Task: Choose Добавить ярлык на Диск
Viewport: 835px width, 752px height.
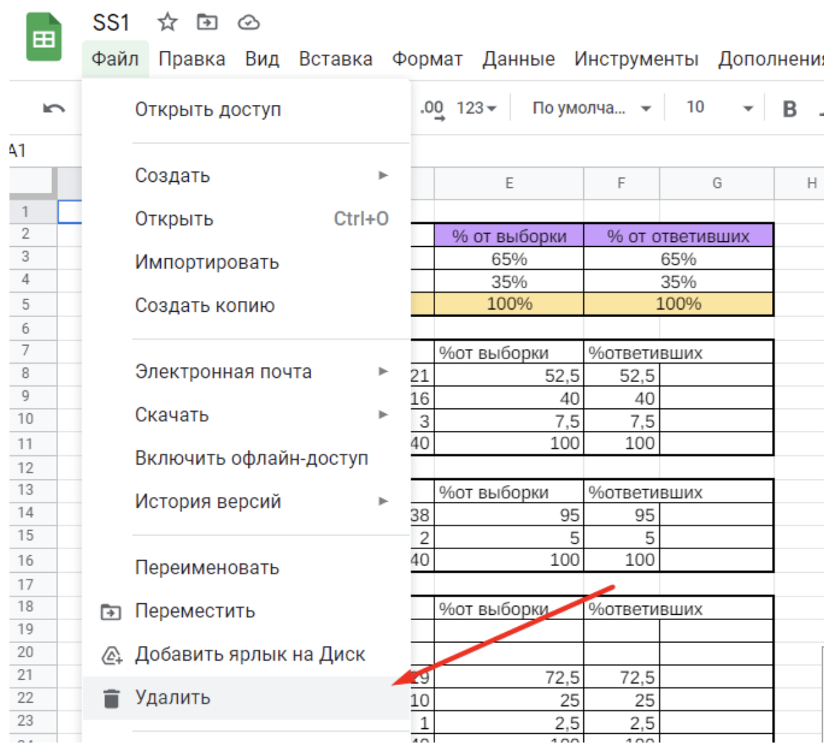Action: [246, 655]
